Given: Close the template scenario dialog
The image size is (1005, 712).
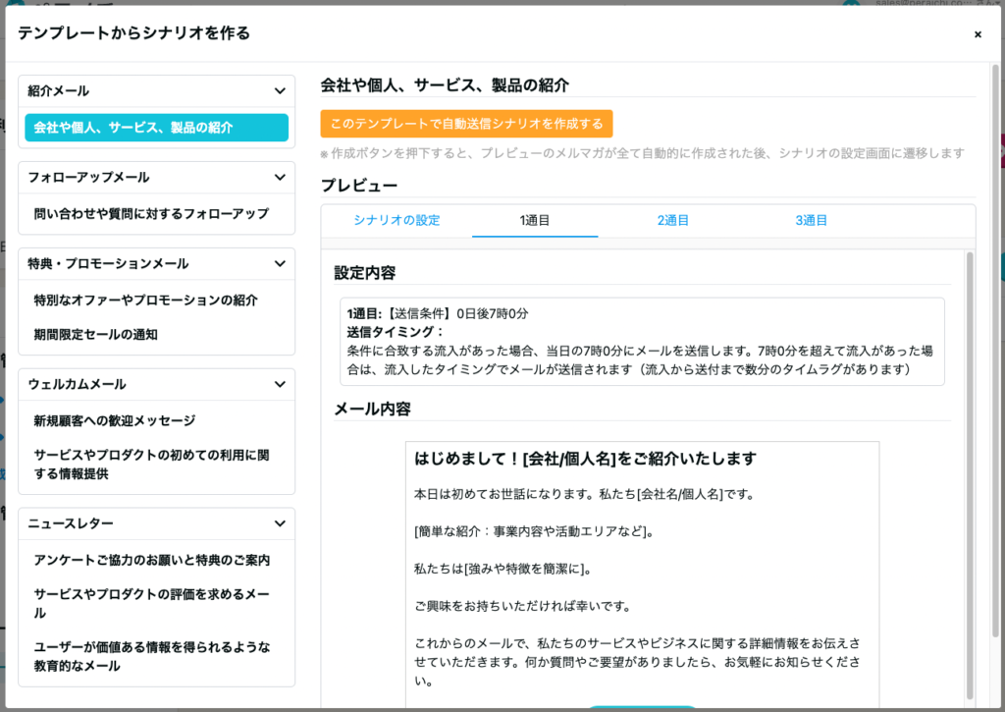Looking at the screenshot, I should coord(977,34).
